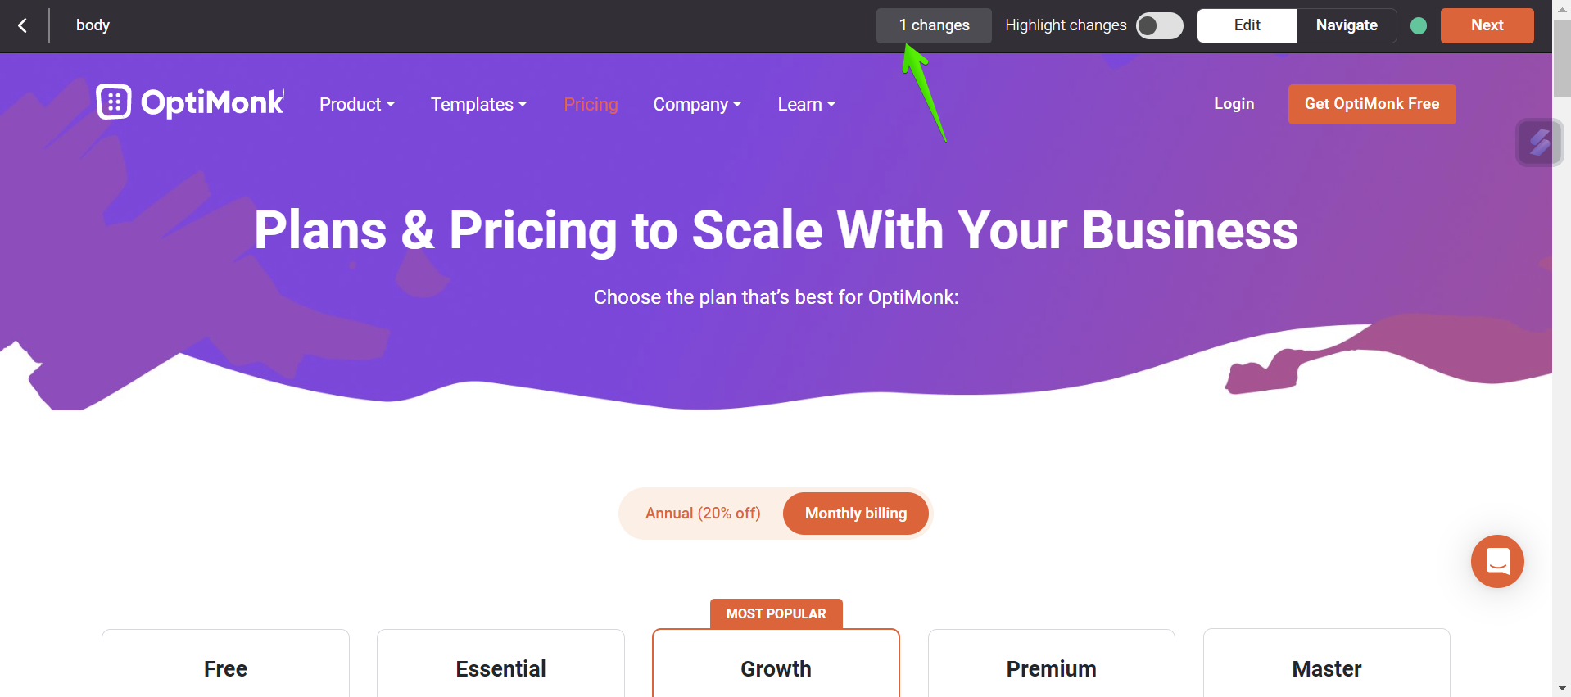Click the Pricing menu link

591,105
